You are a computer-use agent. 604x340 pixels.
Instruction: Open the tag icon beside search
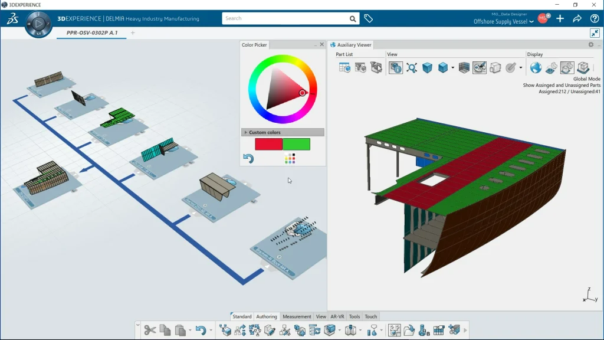369,18
